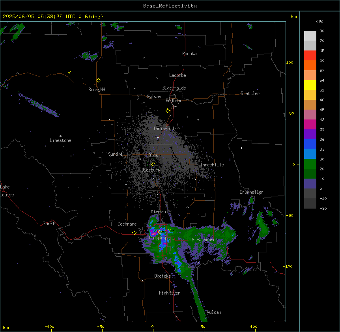The height and width of the screenshot is (332, 340).
Task: Click the Base_Reflectivity title
Action: (170, 6)
